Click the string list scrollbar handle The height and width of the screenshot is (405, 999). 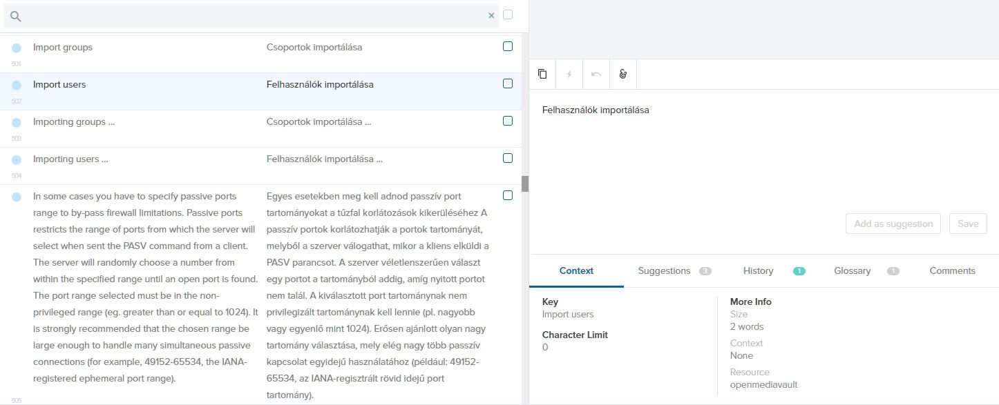click(x=525, y=184)
